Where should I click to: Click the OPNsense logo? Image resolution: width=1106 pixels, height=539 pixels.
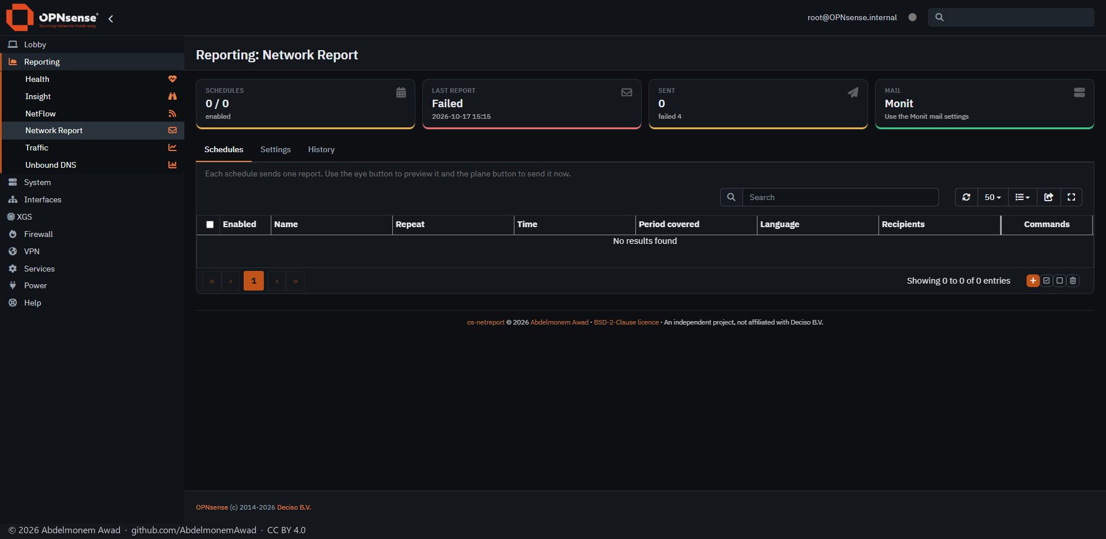click(52, 17)
